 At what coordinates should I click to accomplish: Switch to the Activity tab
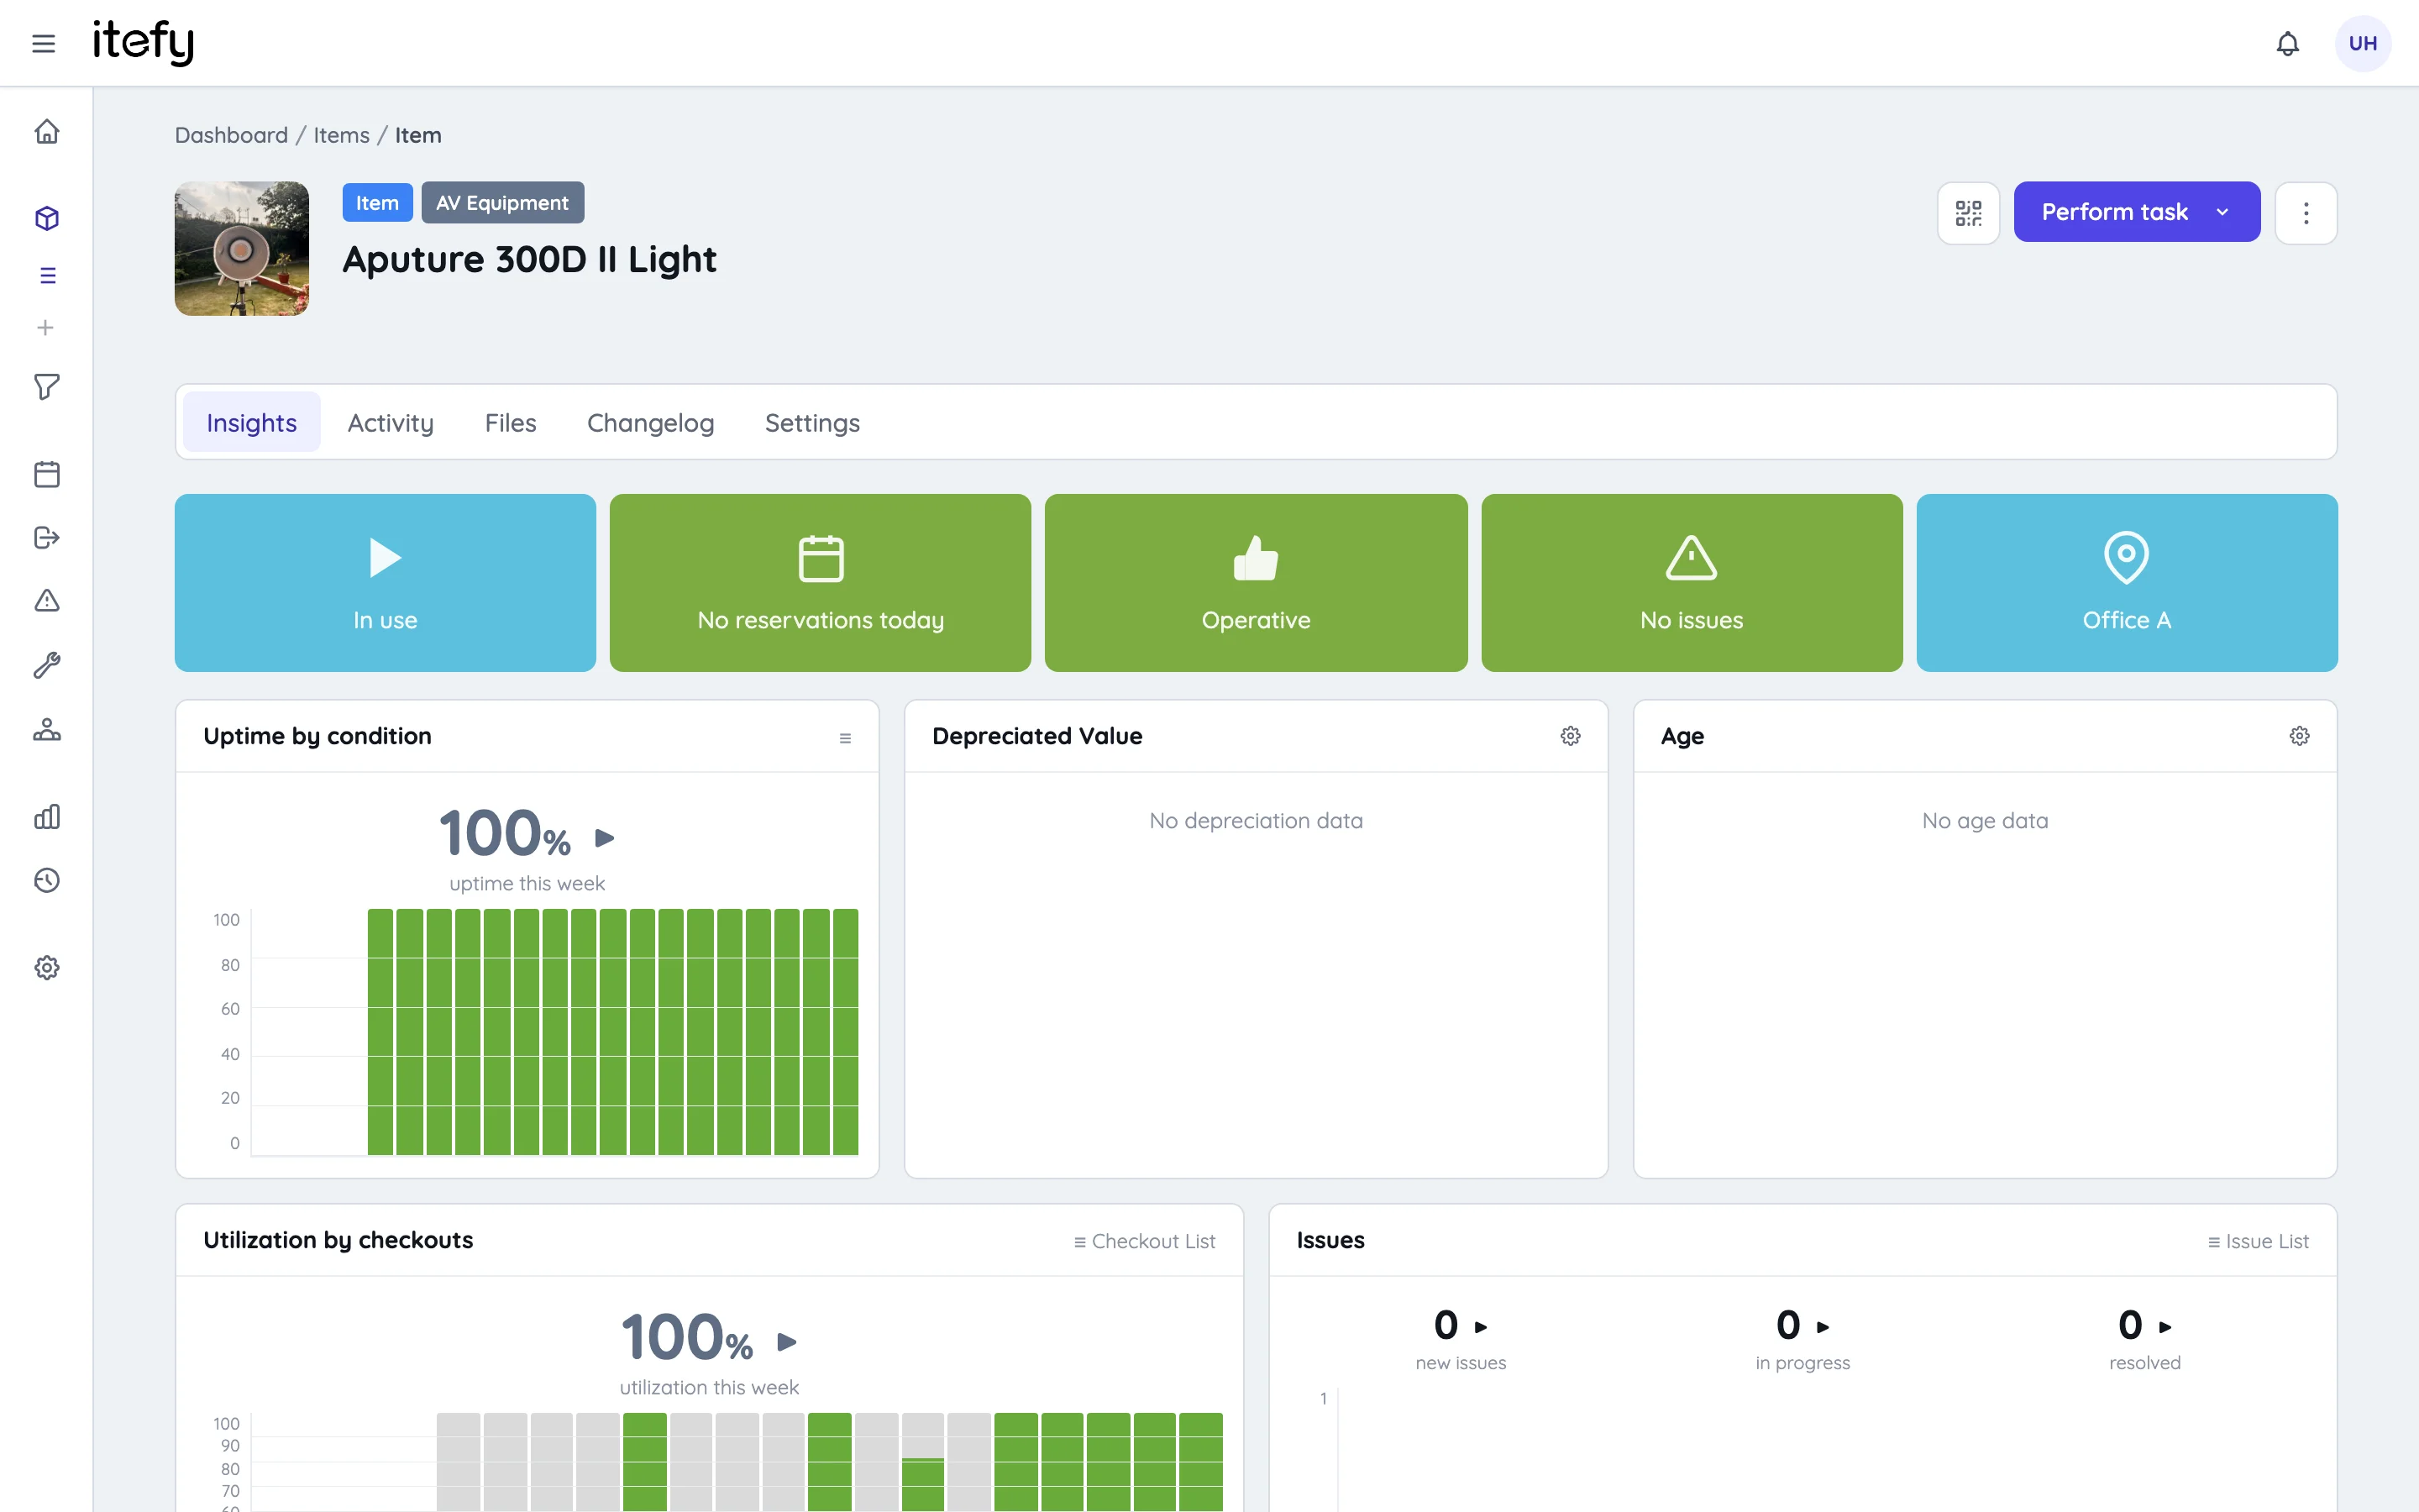click(x=391, y=423)
